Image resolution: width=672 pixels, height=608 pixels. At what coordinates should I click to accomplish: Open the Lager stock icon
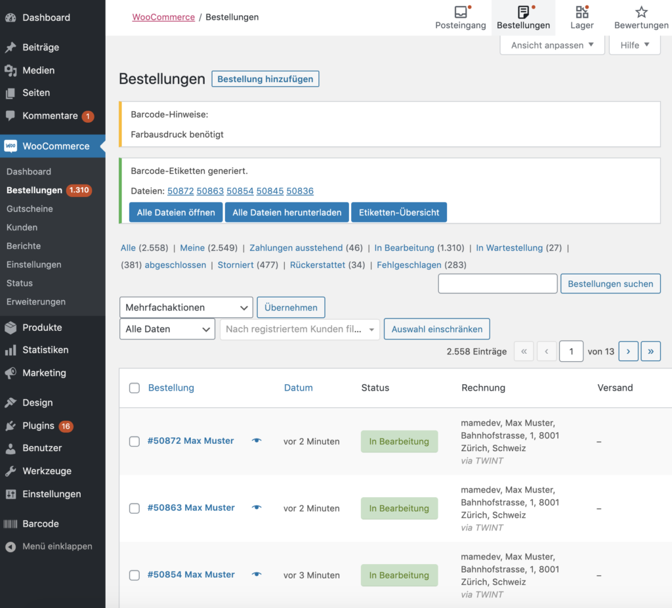(582, 12)
